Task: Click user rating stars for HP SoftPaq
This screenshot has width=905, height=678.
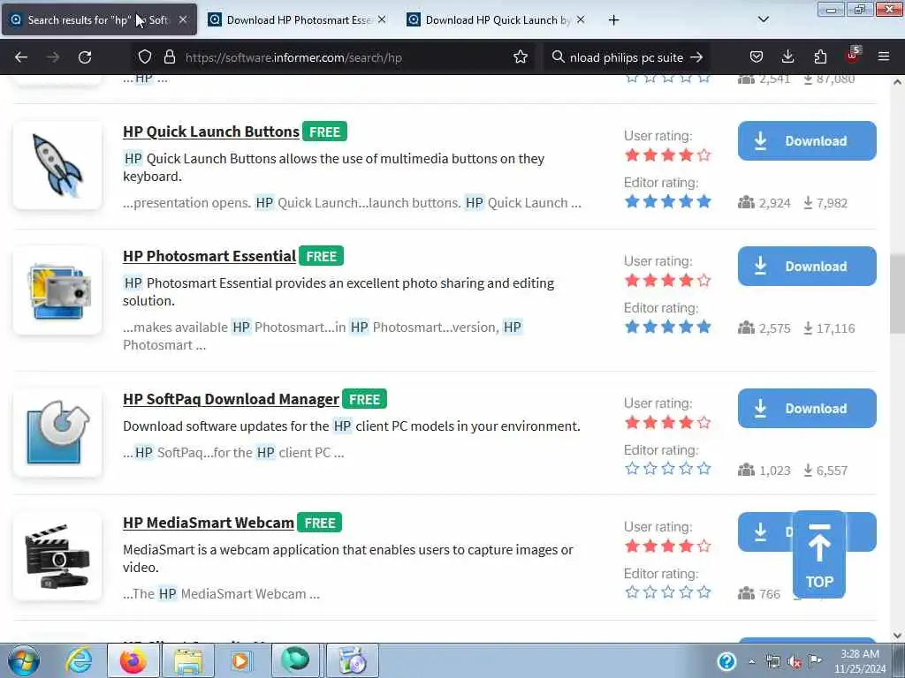Action: click(668, 423)
